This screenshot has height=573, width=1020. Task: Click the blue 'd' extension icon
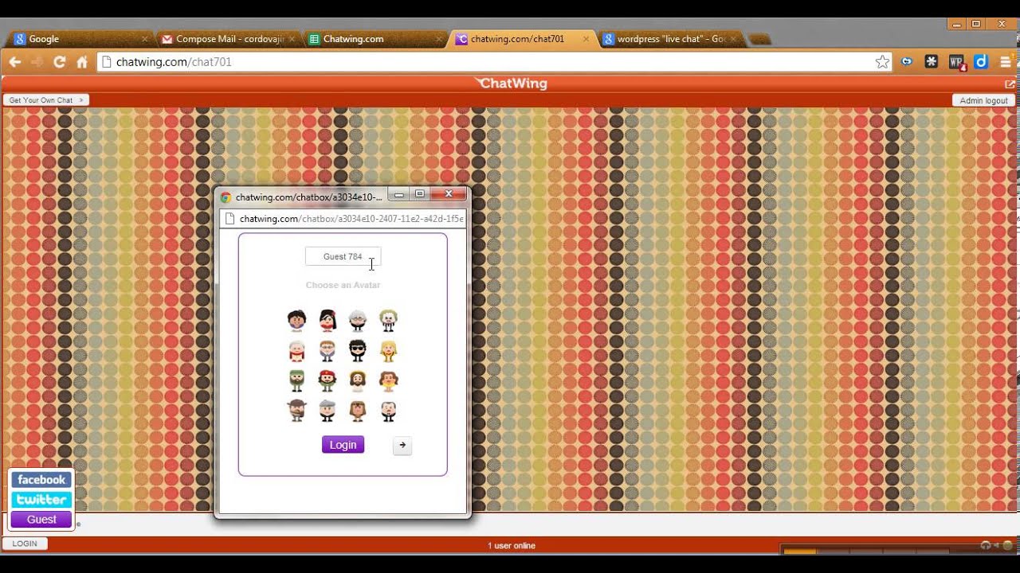(x=981, y=61)
